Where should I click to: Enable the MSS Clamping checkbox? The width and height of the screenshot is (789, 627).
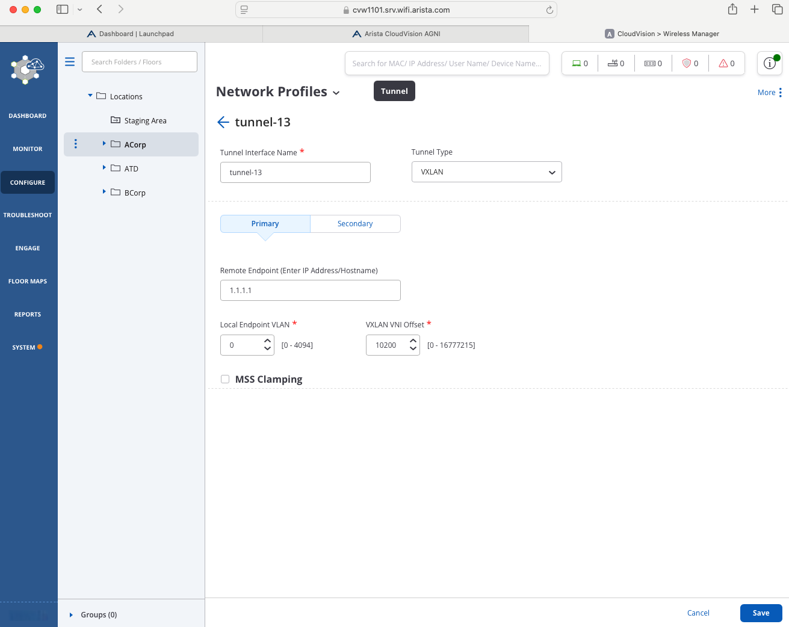point(225,379)
